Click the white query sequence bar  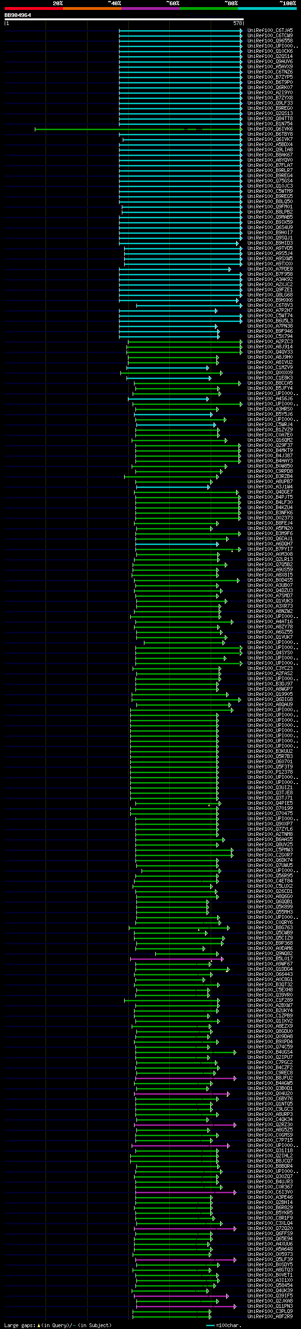(x=124, y=20)
